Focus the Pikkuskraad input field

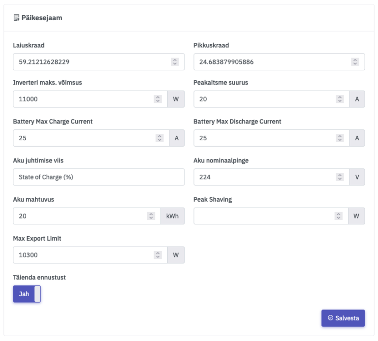tap(271, 62)
